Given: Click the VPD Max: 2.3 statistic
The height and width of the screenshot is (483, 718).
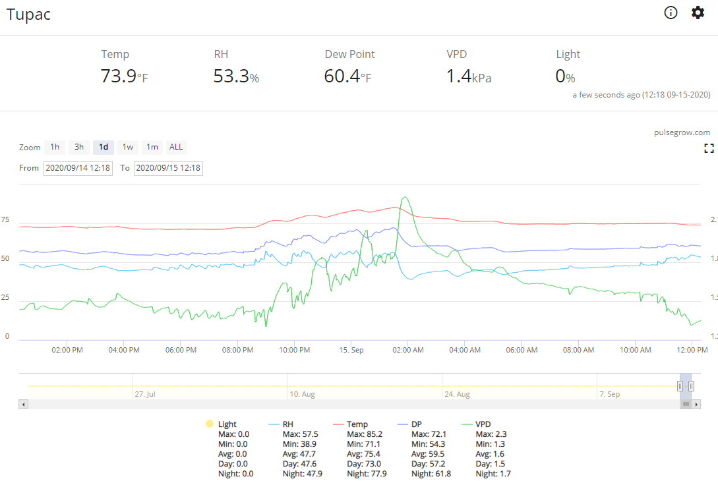Looking at the screenshot, I should [491, 434].
